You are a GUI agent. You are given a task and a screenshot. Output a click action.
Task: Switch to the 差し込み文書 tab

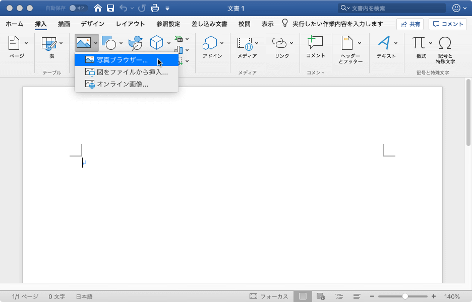point(209,24)
